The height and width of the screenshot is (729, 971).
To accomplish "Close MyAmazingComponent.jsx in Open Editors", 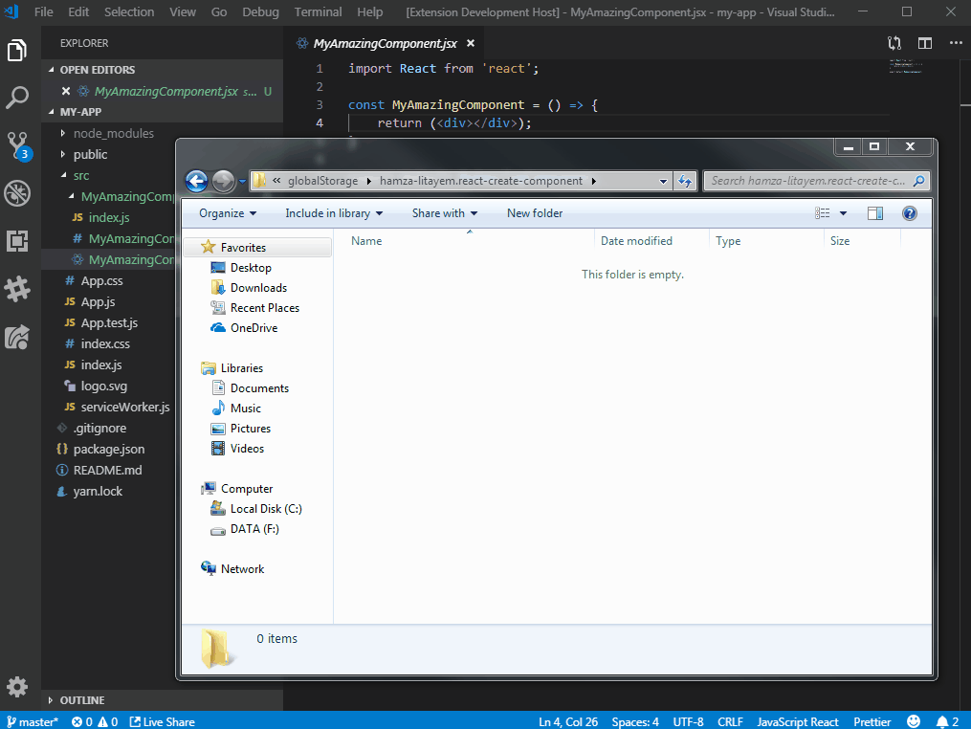I will [x=66, y=91].
